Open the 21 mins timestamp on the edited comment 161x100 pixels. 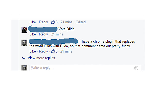tap(66, 22)
